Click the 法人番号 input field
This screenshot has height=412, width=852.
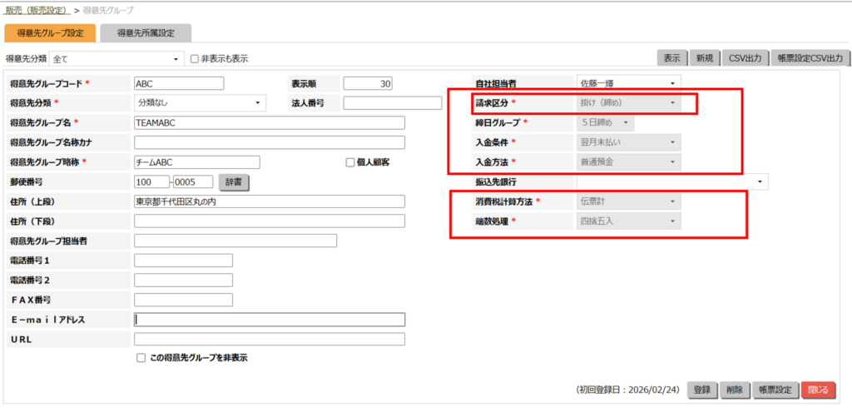coord(392,103)
